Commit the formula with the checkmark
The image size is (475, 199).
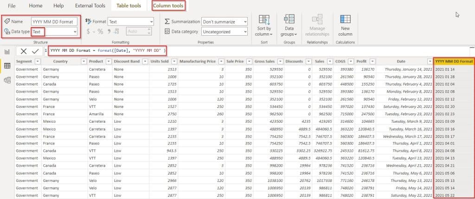coord(35,51)
